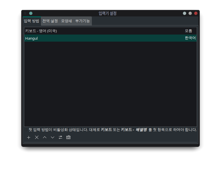
Task: Move selected input method up
Action: (45, 137)
